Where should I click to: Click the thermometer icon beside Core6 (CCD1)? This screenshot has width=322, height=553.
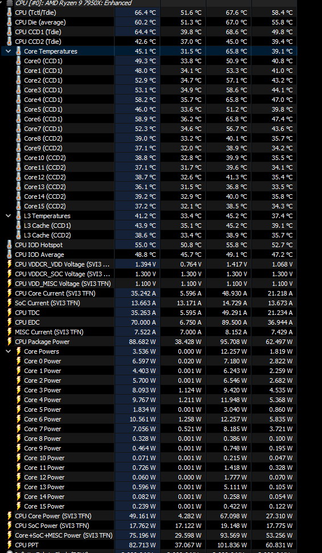[18, 119]
